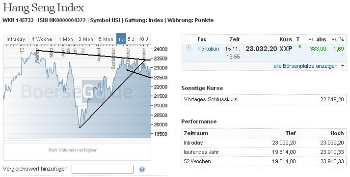The width and height of the screenshot is (350, 177).
Task: Focus the Vergleichswert hinzufügen input field
Action: coord(103,169)
